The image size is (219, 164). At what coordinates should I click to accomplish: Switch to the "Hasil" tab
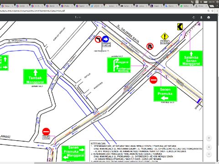tap(156, 6)
